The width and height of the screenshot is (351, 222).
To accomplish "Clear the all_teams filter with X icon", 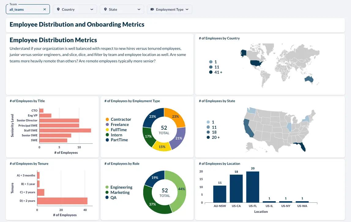I will (x=45, y=9).
